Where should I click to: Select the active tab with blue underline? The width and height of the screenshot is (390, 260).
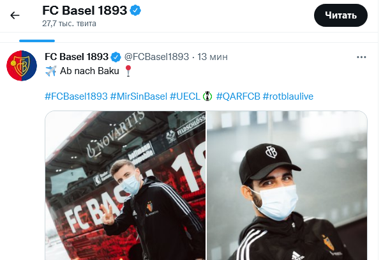(37, 38)
